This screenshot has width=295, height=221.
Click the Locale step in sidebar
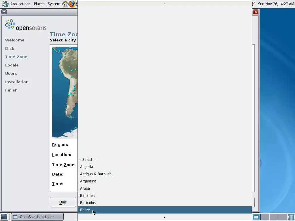point(12,65)
